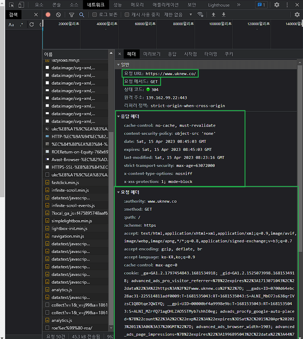The image size is (303, 339).
Task: Click the 100000밀리초 timeline marker
Action: point(220,23)
